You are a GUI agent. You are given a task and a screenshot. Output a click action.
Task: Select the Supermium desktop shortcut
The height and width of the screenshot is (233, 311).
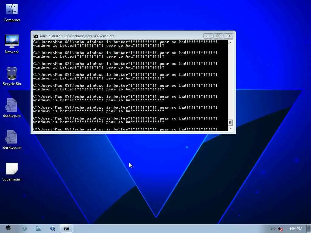click(12, 172)
